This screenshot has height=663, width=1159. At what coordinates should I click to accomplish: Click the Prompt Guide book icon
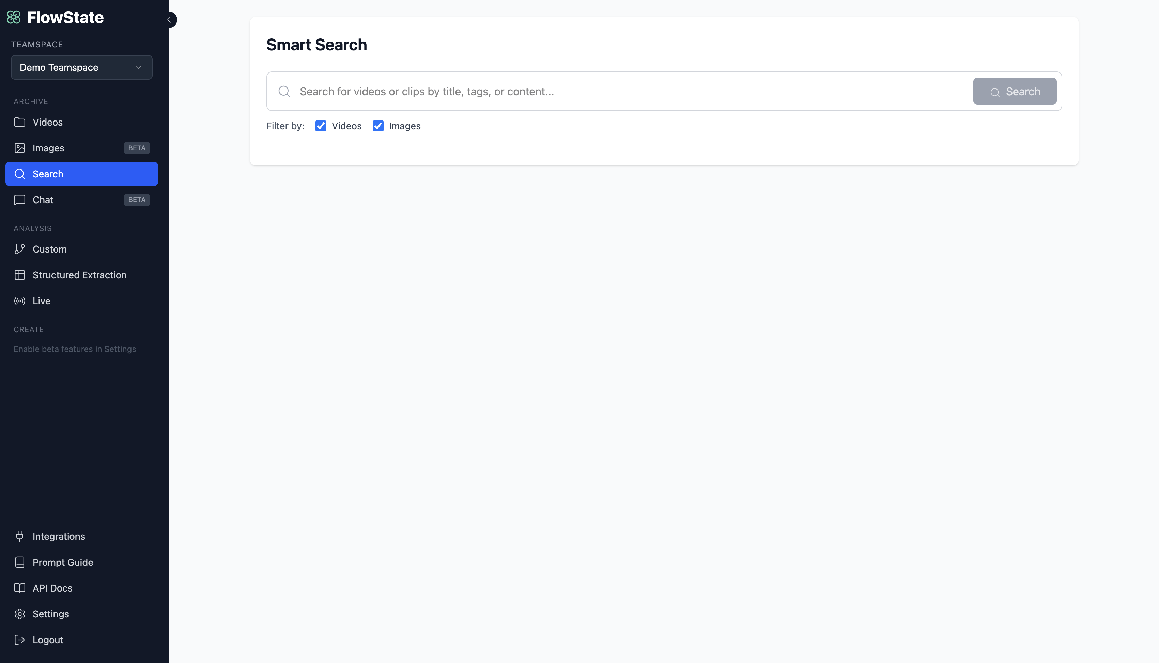[20, 562]
